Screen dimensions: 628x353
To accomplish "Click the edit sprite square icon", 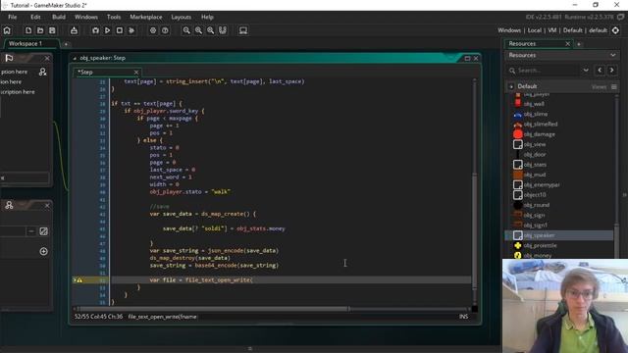I will pos(43,231).
